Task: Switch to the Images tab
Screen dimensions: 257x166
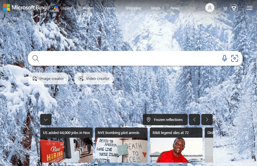Action: click(88, 8)
